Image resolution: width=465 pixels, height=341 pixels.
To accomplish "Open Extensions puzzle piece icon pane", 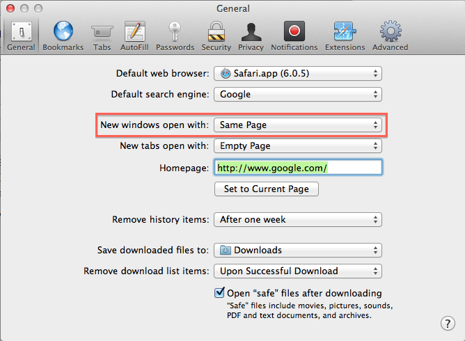I will click(345, 36).
